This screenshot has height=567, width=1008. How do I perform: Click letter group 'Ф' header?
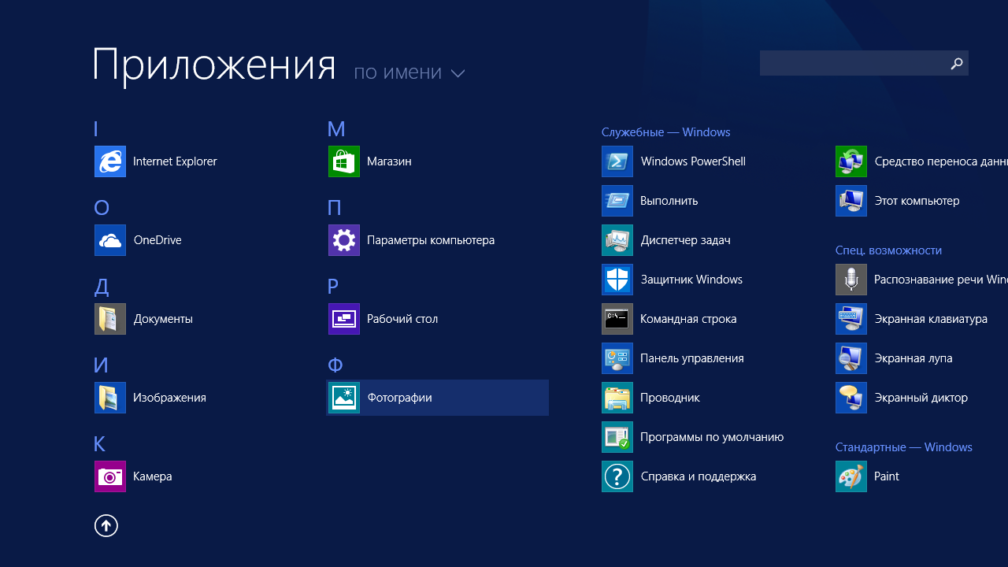335,365
